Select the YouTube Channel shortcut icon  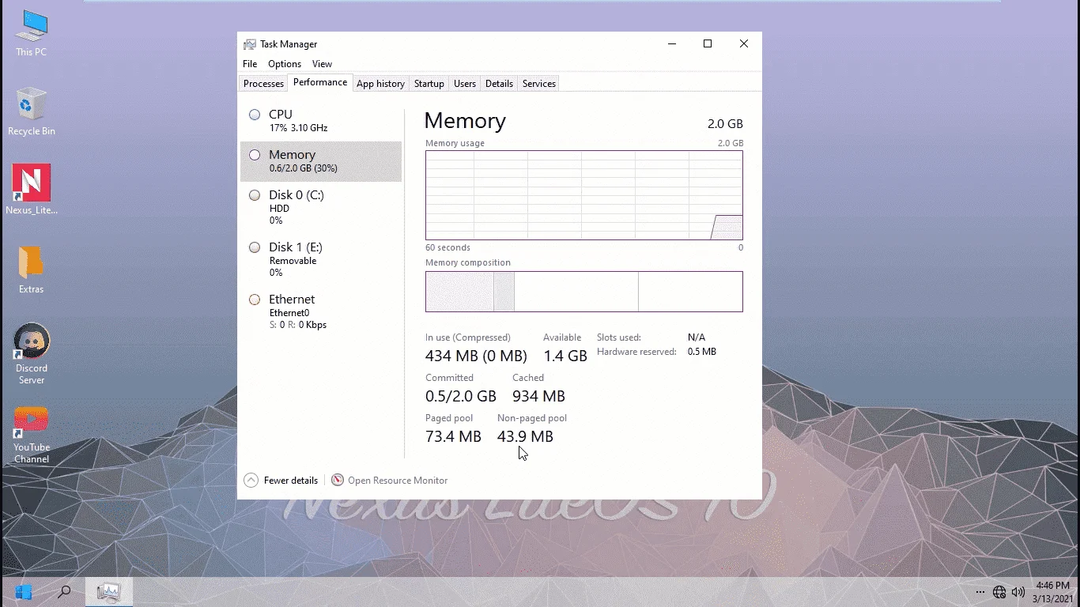pos(32,434)
